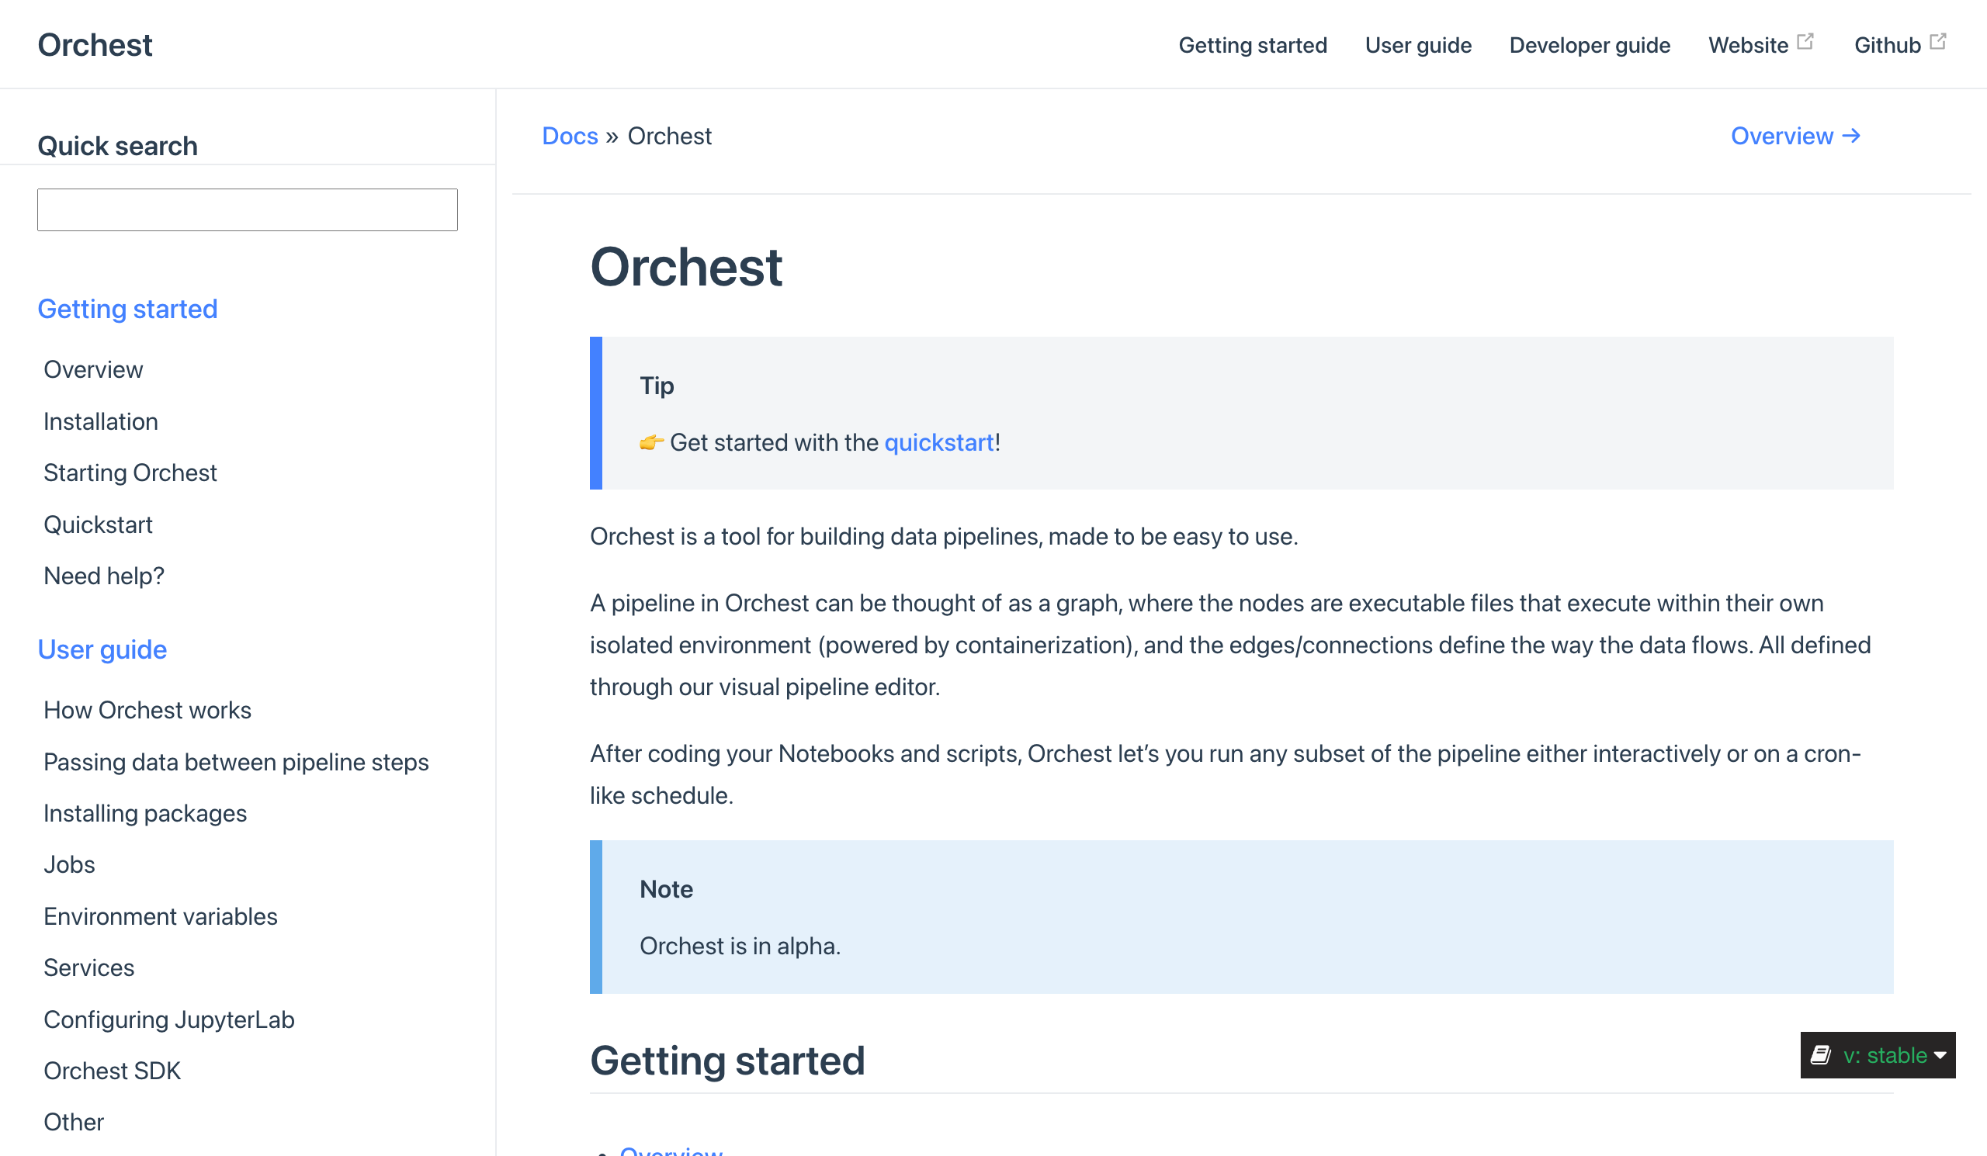The width and height of the screenshot is (1987, 1156).
Task: Open Passing data between pipeline steps page
Action: click(236, 762)
